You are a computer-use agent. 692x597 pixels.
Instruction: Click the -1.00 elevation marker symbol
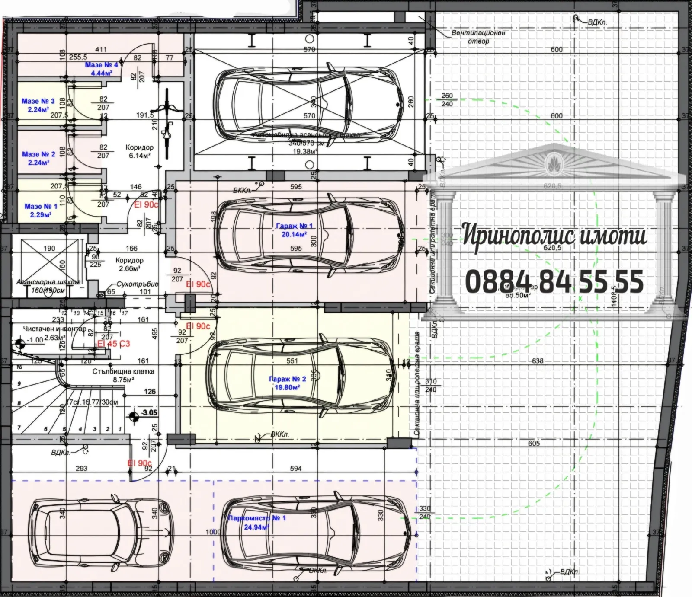click(19, 344)
